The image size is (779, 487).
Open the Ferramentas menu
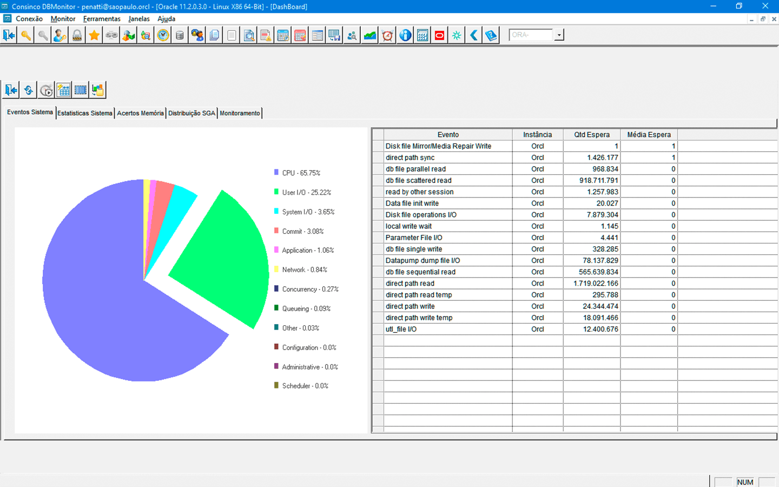tap(102, 19)
